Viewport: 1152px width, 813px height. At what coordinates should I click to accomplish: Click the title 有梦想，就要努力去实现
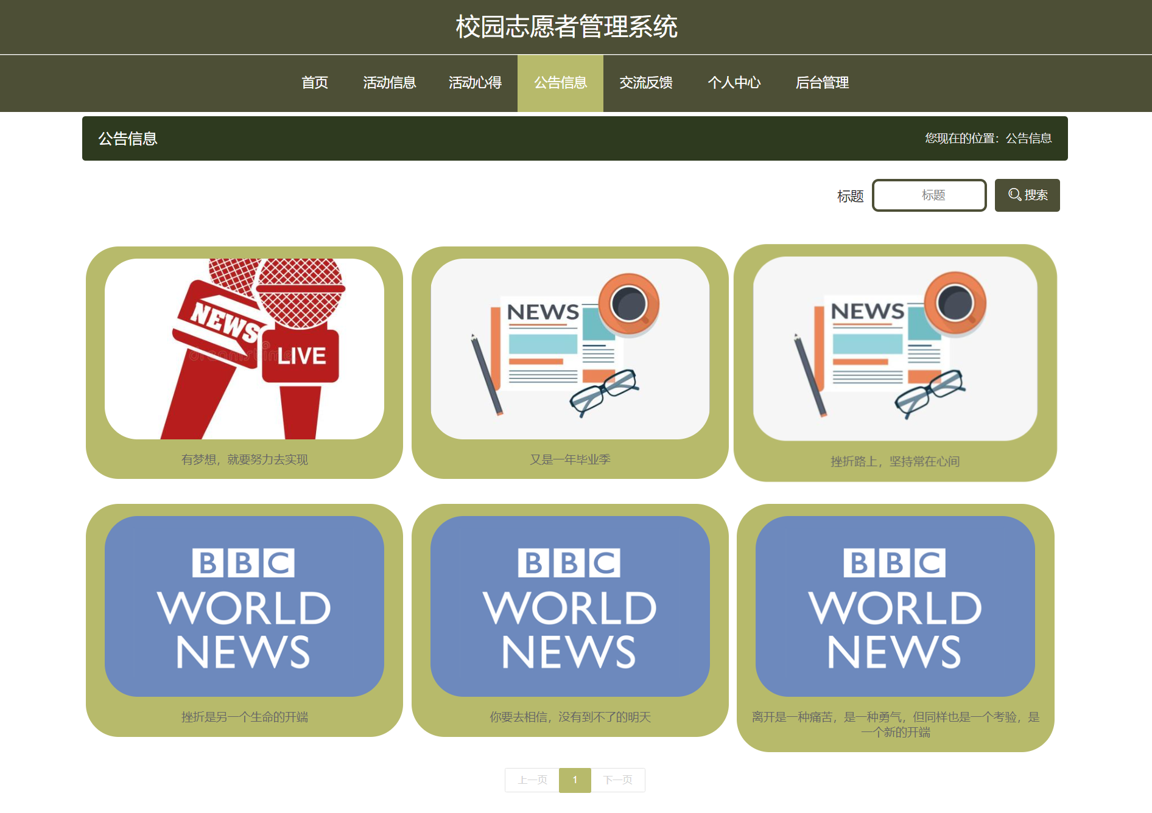coord(244,459)
